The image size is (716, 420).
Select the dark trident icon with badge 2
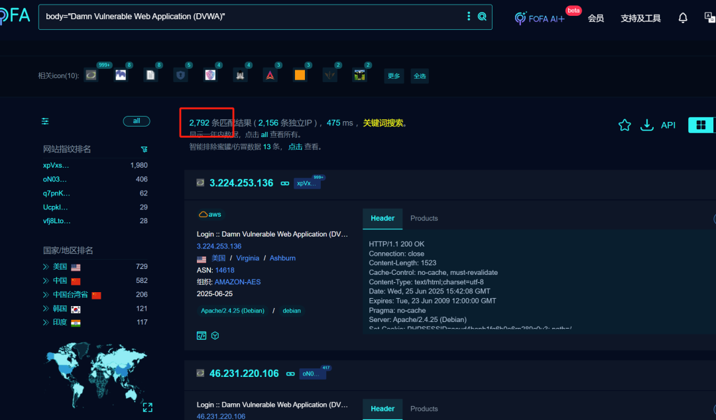[x=329, y=75]
